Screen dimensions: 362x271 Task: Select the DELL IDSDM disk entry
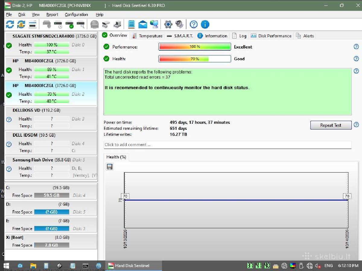pyautogui.click(x=51, y=143)
